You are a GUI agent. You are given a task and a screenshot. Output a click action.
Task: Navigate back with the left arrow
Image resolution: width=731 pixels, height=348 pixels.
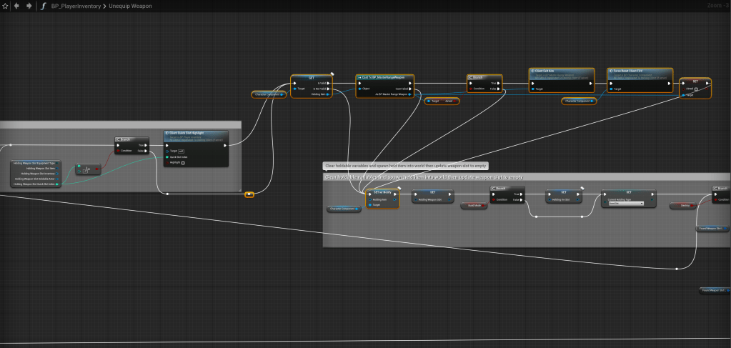point(18,6)
